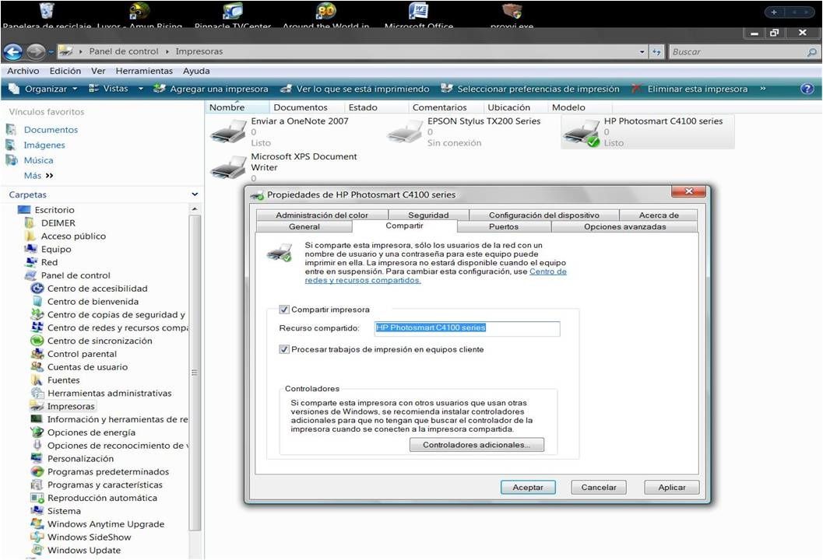
Task: Select the HP Photosmart C4100 series printer icon
Action: coord(581,132)
